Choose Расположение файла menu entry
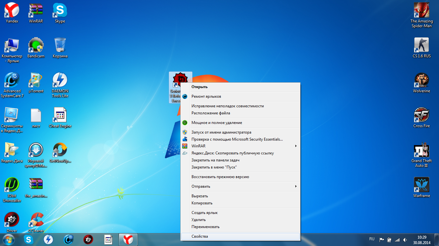 (x=240, y=113)
